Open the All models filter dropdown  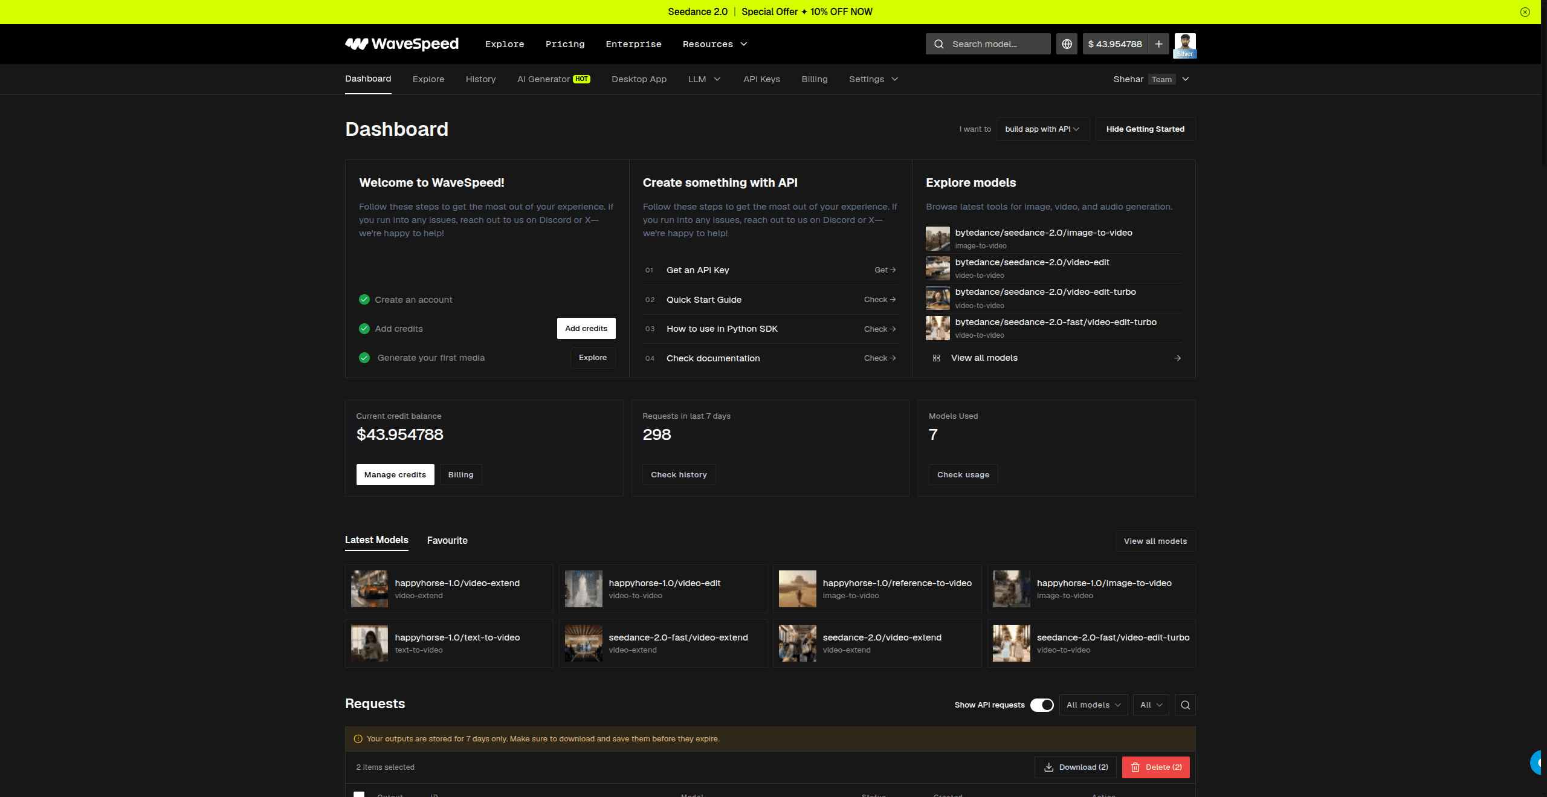1093,705
